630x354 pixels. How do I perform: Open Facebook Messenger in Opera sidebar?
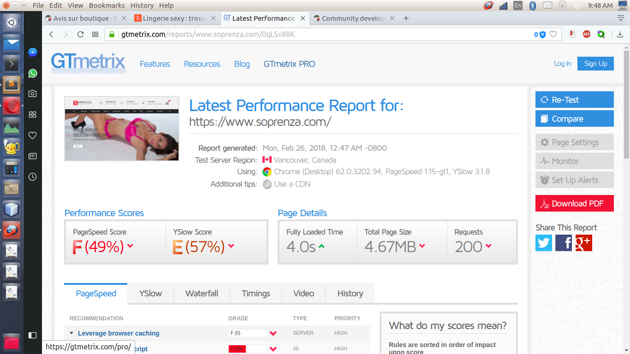pyautogui.click(x=32, y=53)
